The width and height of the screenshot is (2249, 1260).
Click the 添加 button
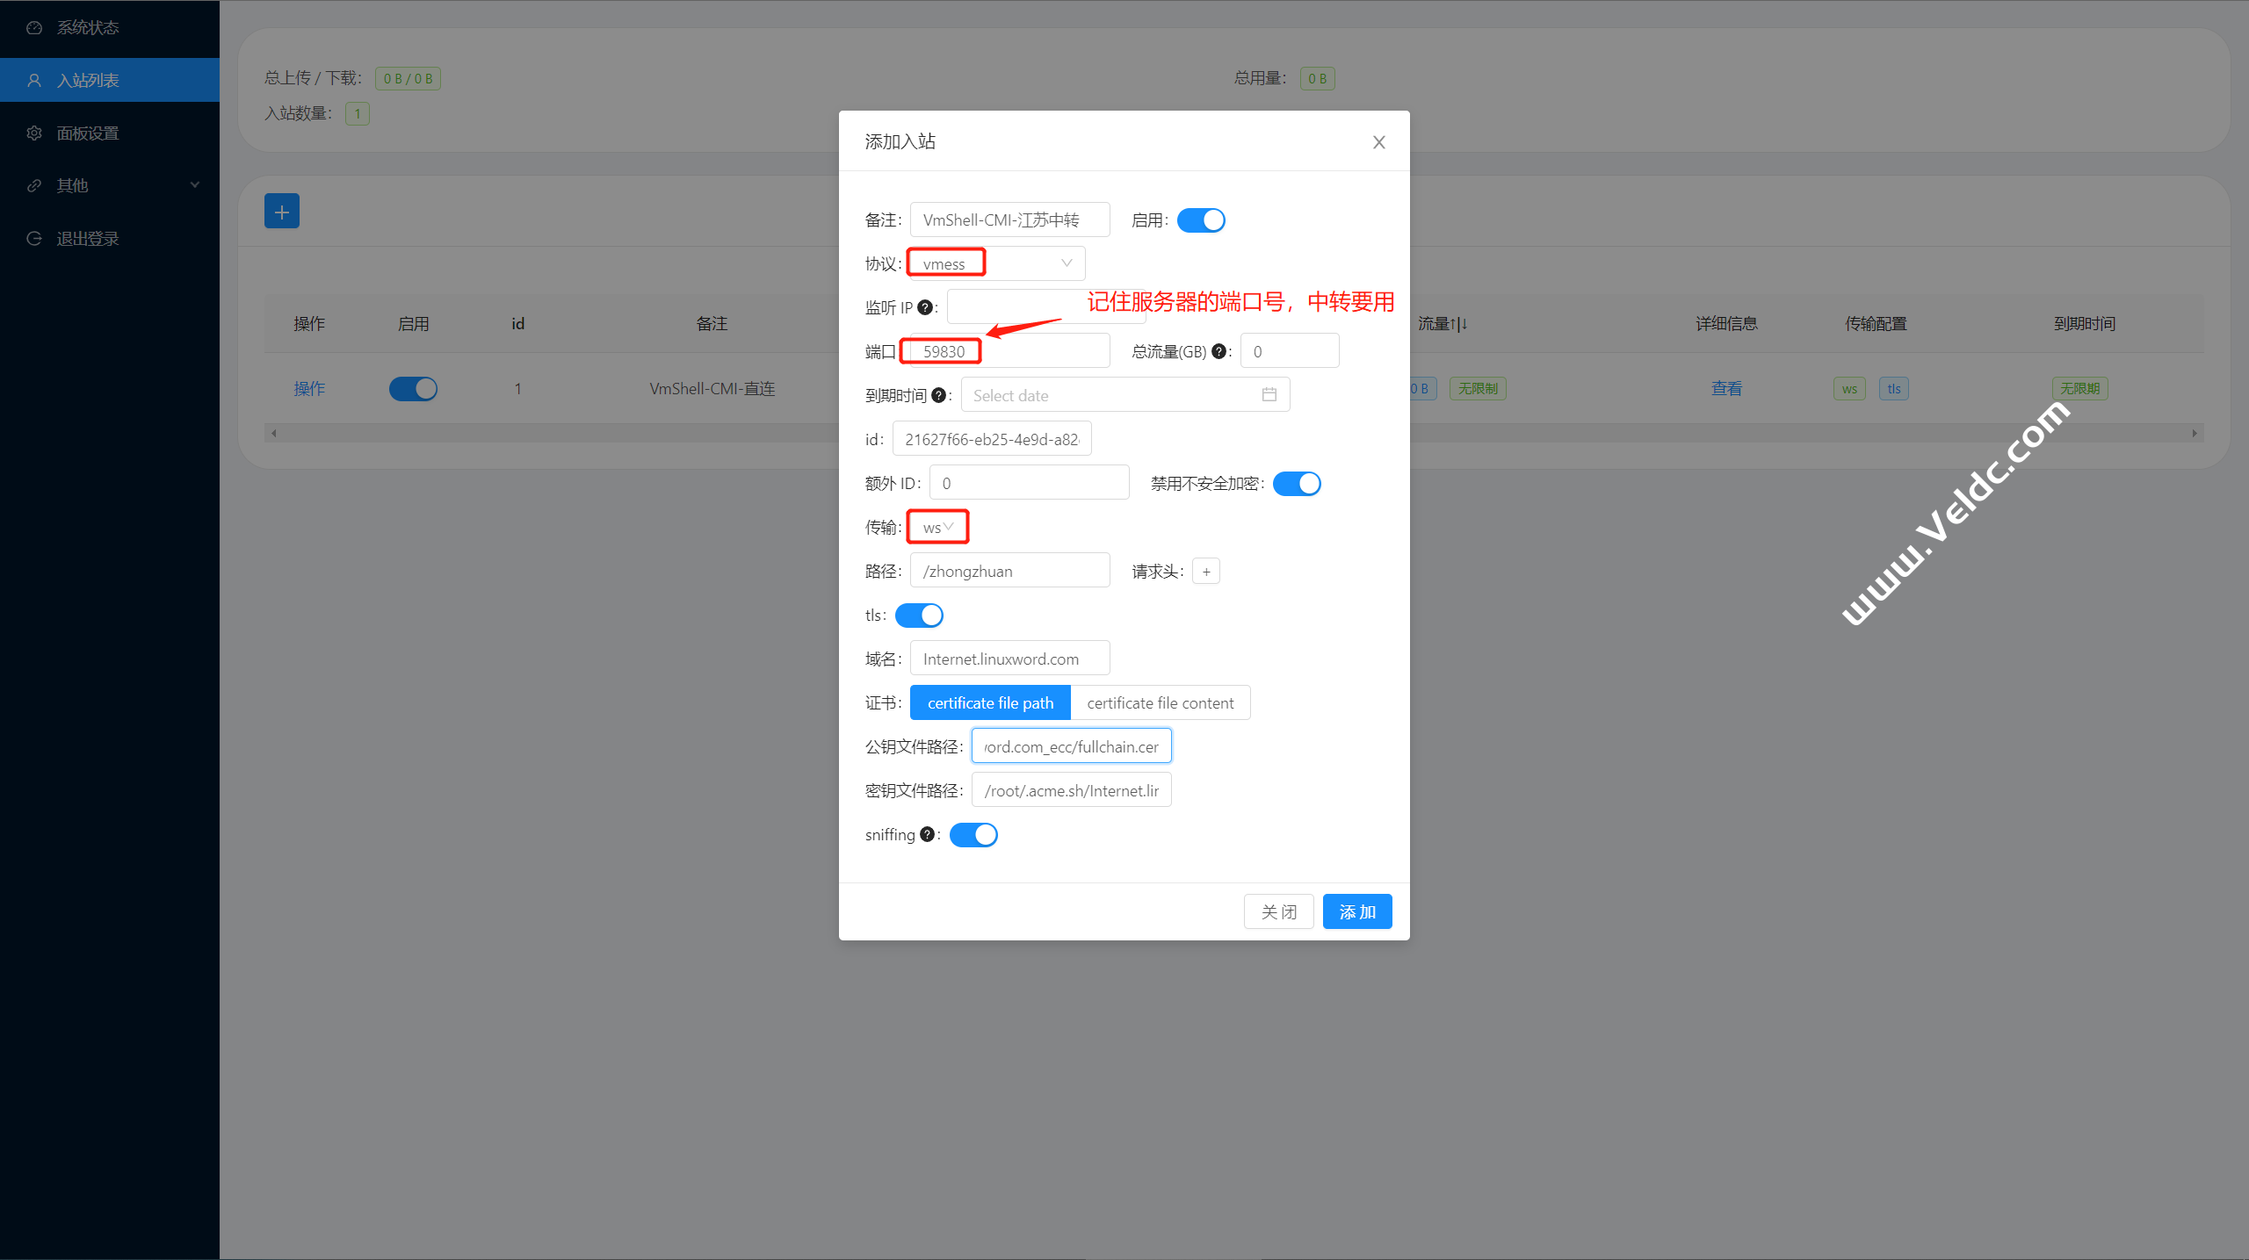1356,911
